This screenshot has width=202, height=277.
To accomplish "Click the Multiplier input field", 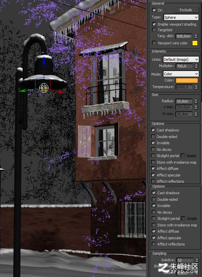I will [x=185, y=66].
